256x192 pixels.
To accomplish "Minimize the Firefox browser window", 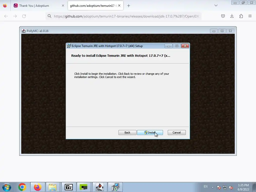I will point(235,3).
